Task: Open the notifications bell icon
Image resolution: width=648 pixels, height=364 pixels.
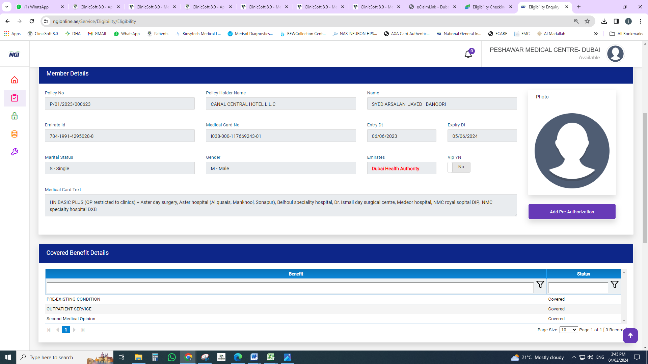Action: click(x=468, y=54)
